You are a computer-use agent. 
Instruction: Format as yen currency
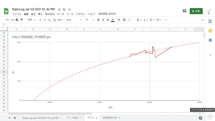tap(40, 20)
